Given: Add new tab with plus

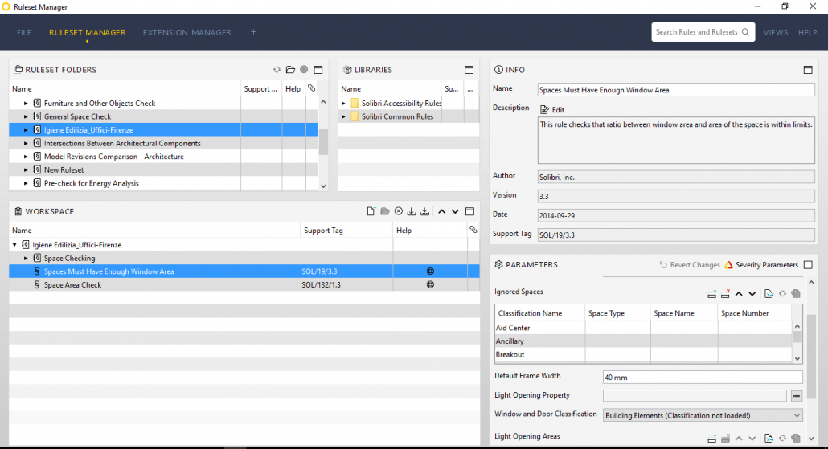Looking at the screenshot, I should [x=253, y=32].
